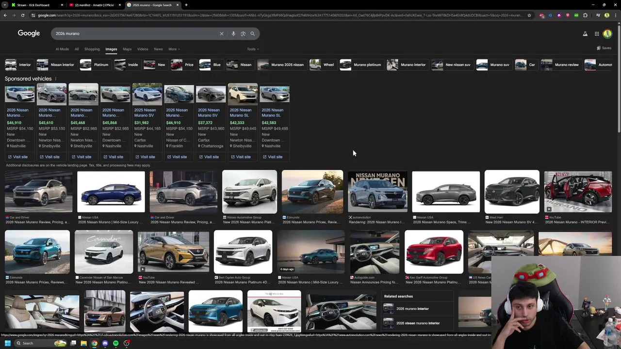Open the blue Murano Nissan USA image
The height and width of the screenshot is (349, 621).
point(111,192)
